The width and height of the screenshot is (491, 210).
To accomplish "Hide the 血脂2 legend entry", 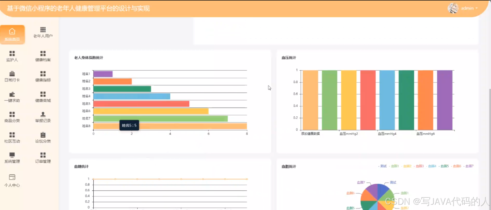I will (406, 166).
